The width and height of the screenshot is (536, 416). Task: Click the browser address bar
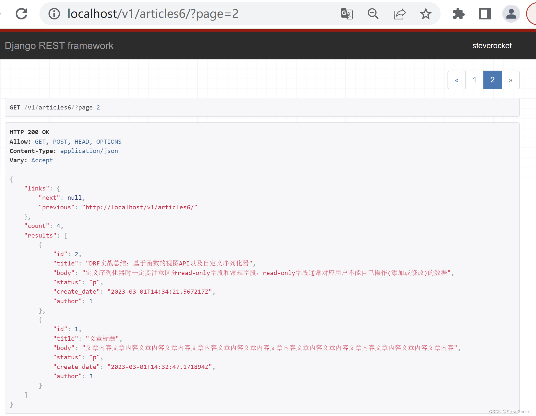tap(152, 14)
